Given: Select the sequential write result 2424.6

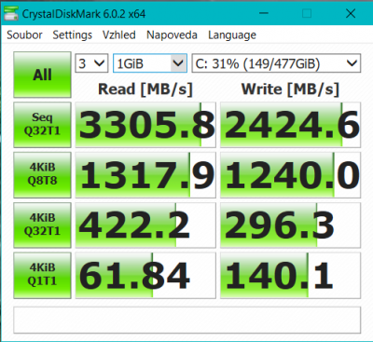Looking at the screenshot, I should point(290,125).
